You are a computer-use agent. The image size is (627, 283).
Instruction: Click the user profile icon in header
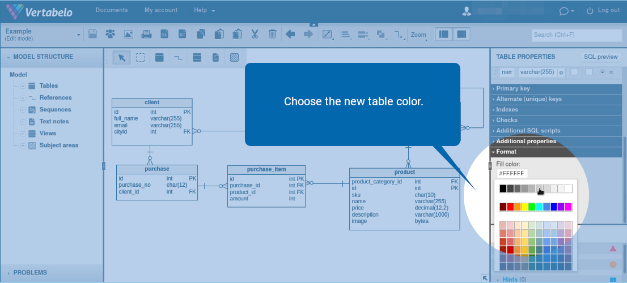pyautogui.click(x=467, y=11)
